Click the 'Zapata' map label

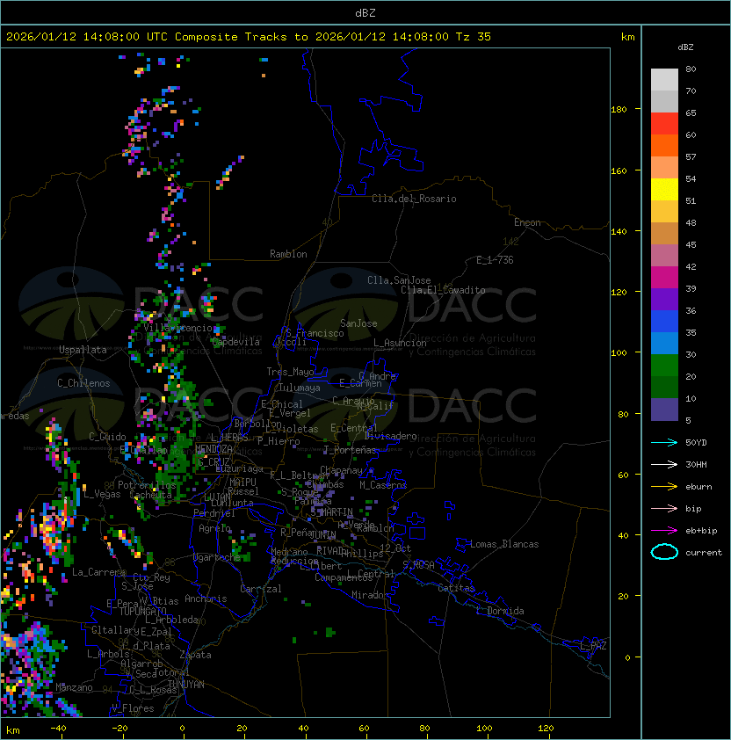pos(195,655)
